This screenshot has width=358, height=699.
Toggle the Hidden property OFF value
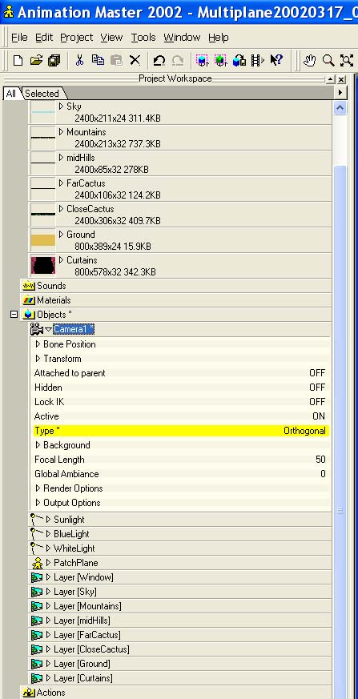(x=317, y=388)
